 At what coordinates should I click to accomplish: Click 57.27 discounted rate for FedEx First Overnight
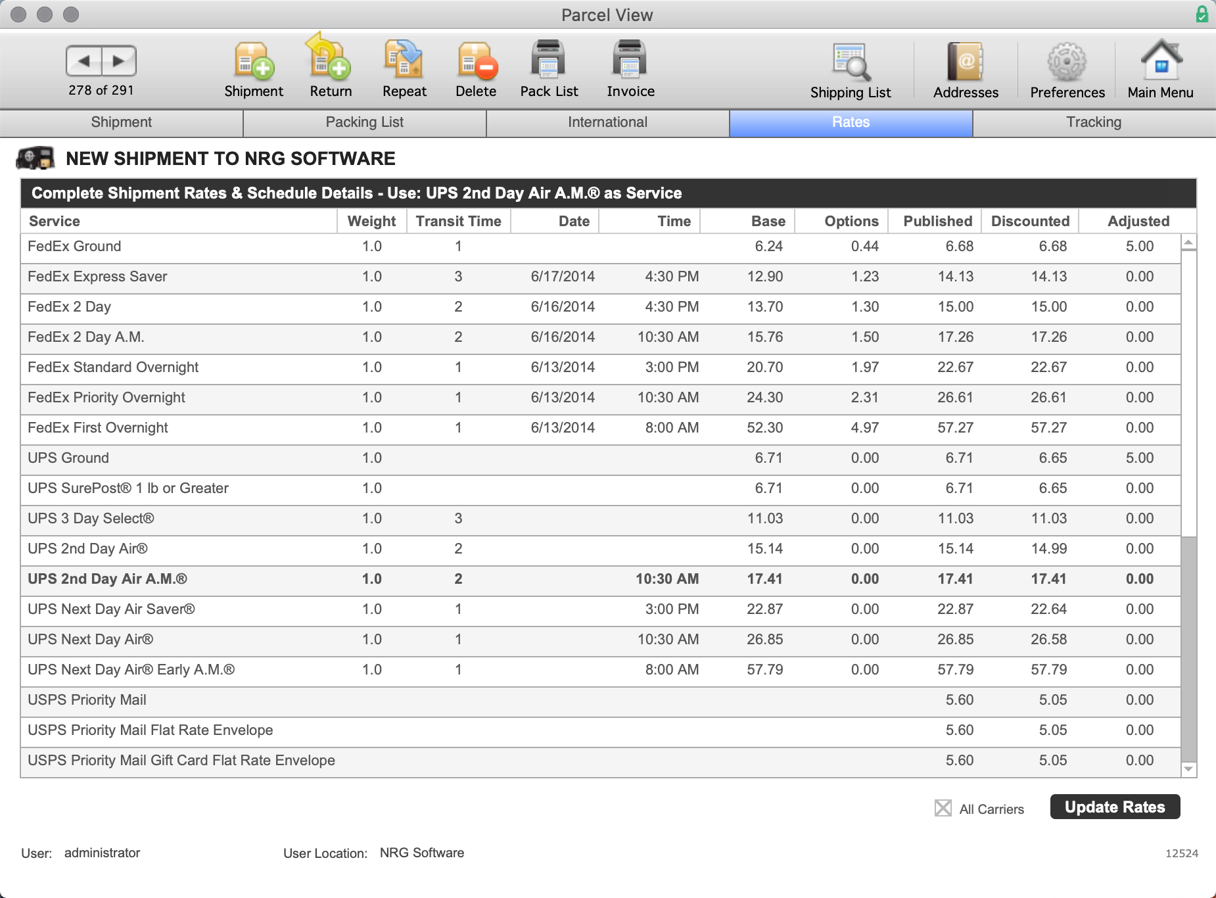tap(1048, 428)
